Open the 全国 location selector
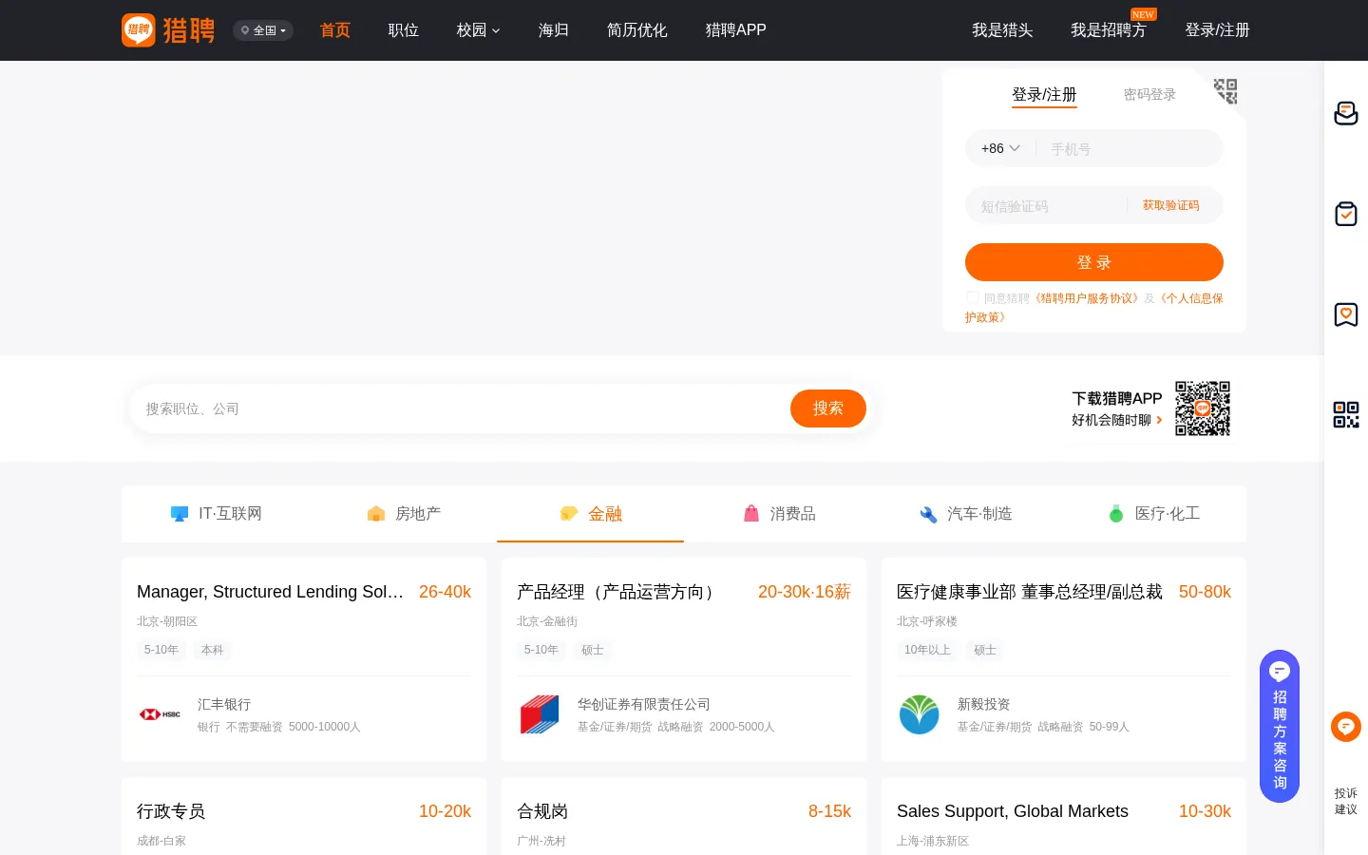 point(263,30)
